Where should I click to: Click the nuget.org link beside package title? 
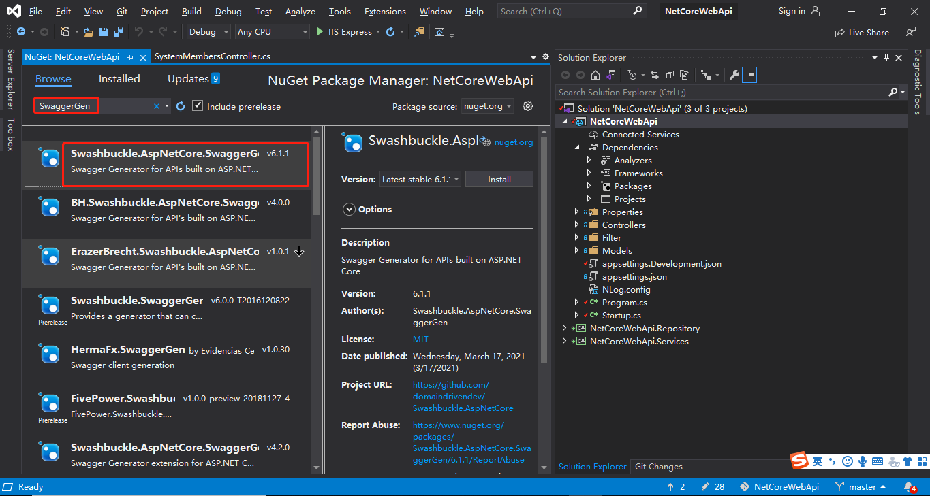click(x=514, y=143)
